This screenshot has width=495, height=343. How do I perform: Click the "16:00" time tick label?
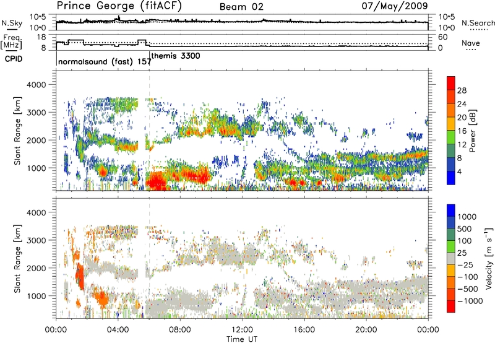pos(304,330)
